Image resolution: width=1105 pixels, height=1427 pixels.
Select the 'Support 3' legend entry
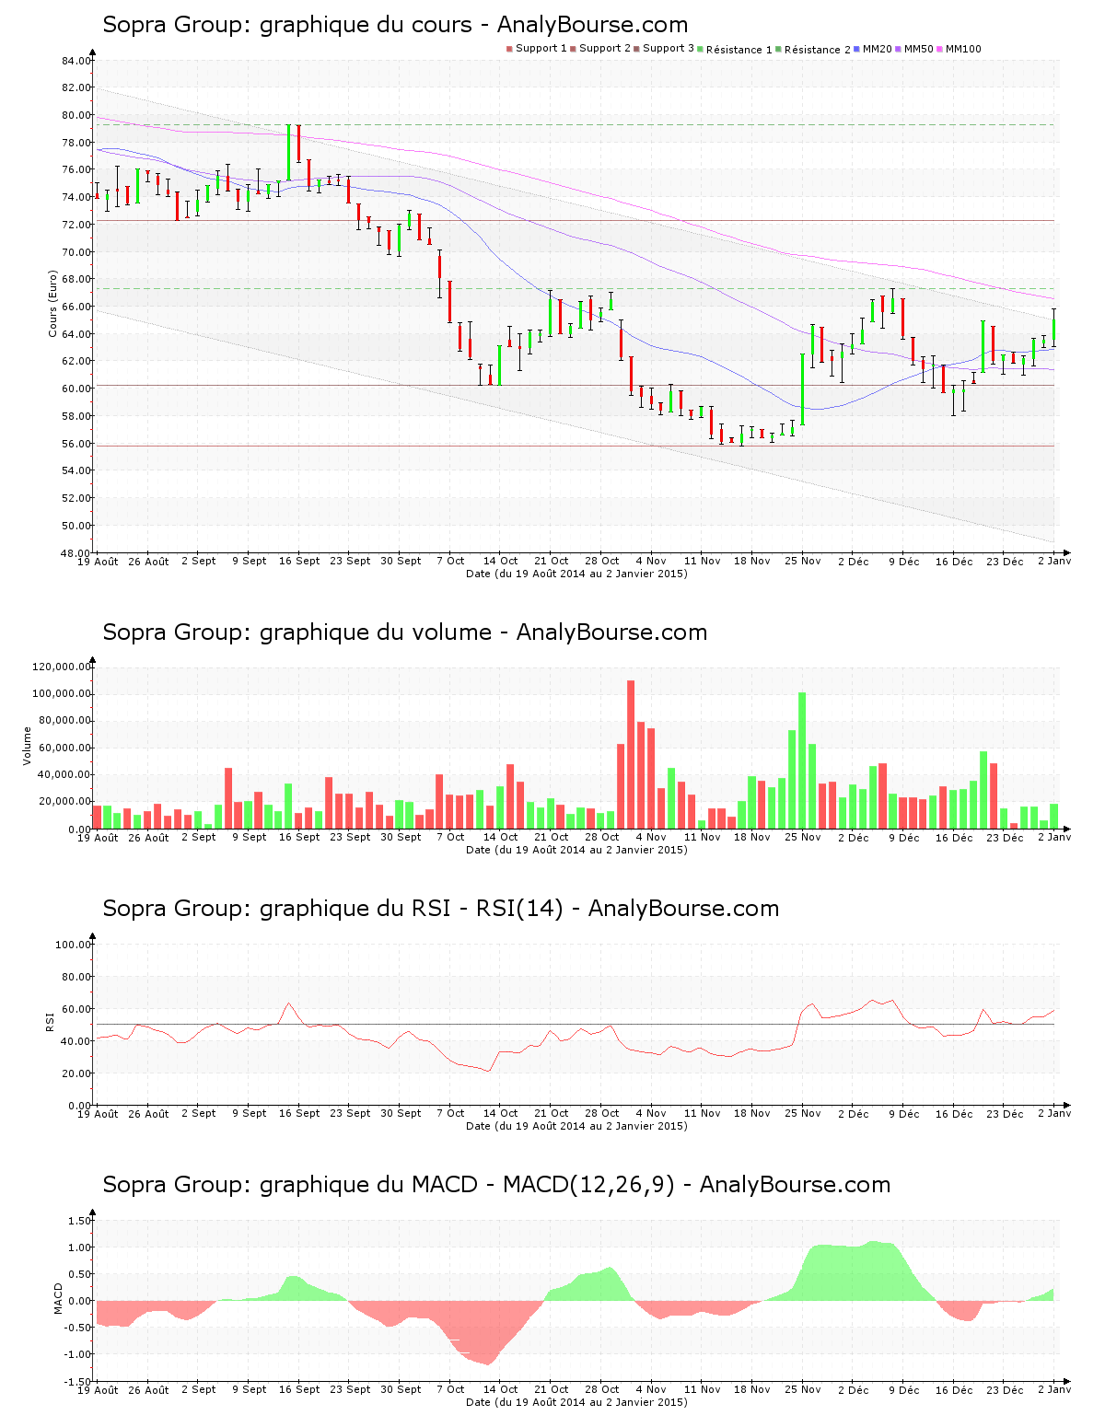point(664,49)
